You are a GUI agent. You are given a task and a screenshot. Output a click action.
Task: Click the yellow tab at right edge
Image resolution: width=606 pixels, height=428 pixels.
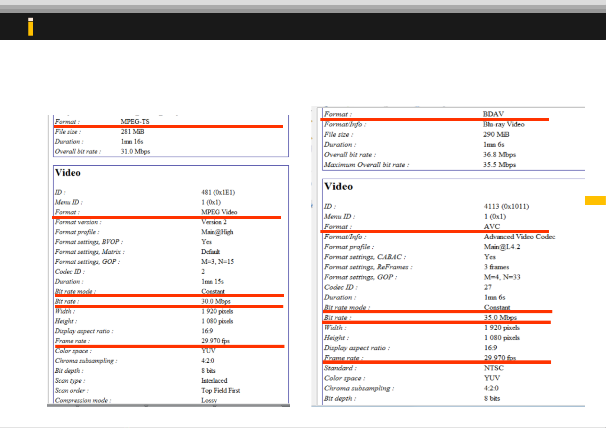coord(595,201)
